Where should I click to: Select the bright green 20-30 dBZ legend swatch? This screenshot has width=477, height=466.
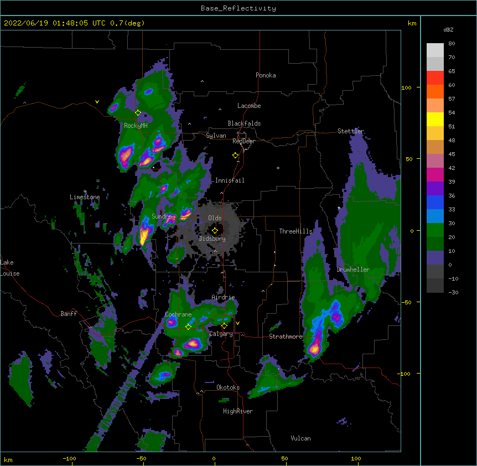click(435, 230)
